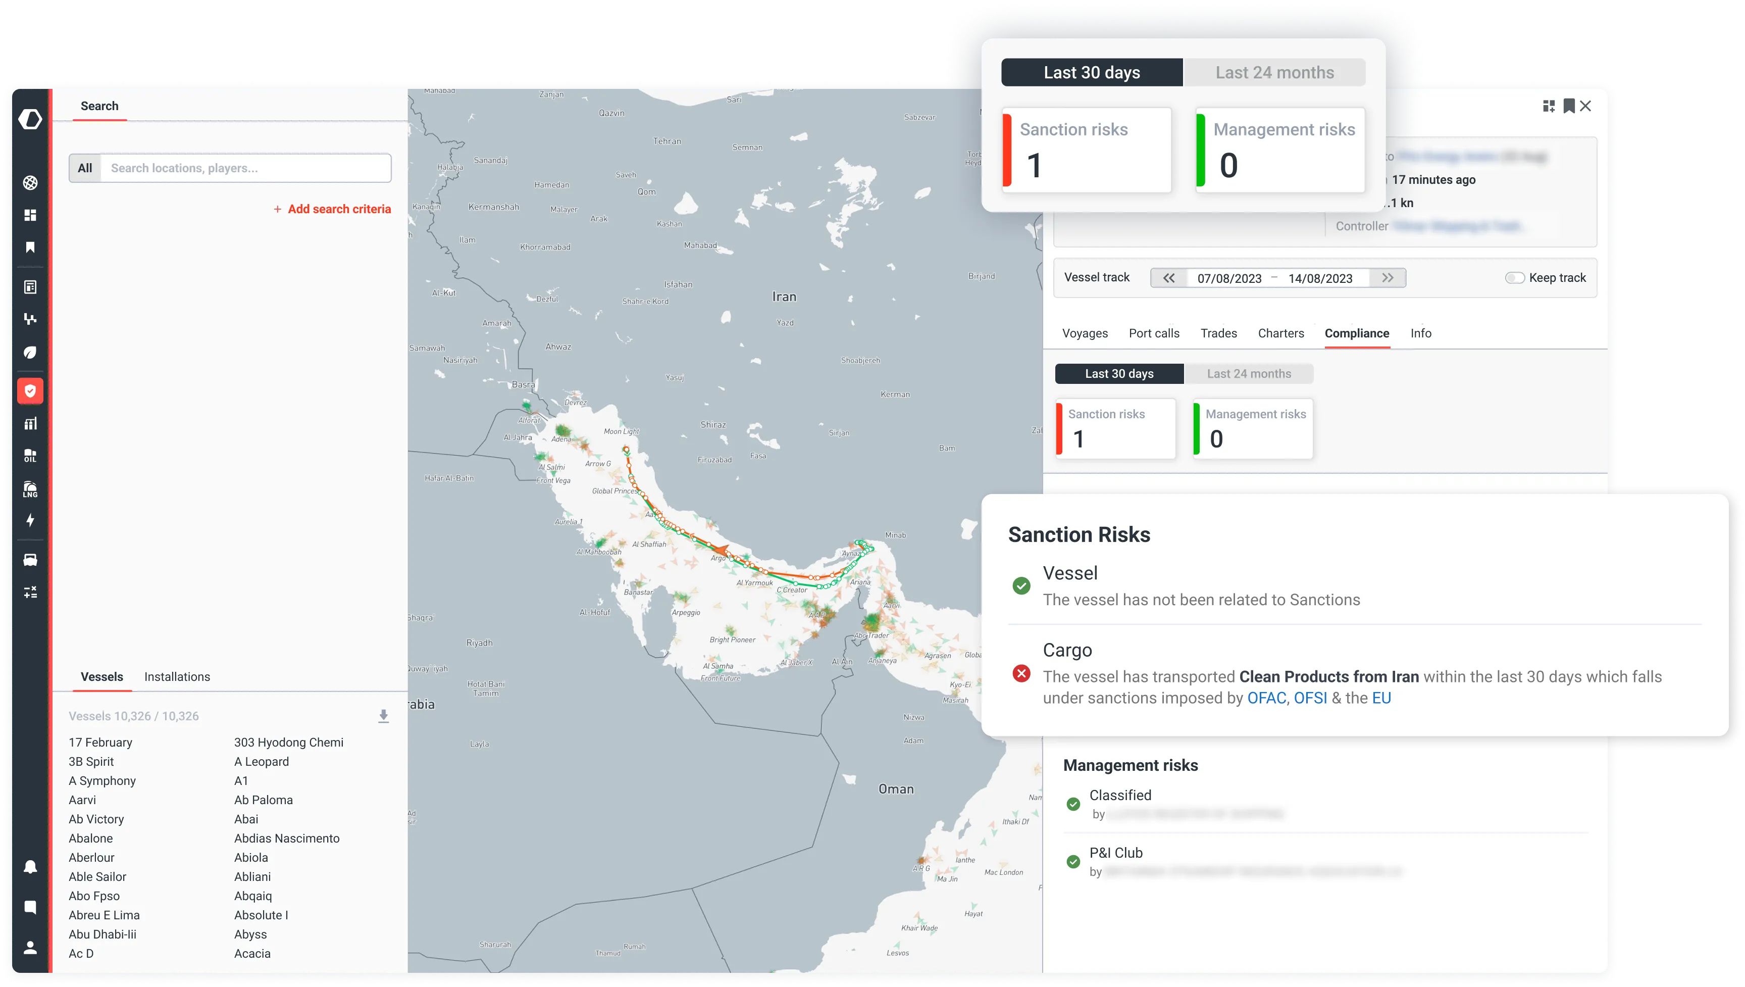The width and height of the screenshot is (1745, 987).
Task: Open notifications via the bell icon
Action: tap(30, 866)
